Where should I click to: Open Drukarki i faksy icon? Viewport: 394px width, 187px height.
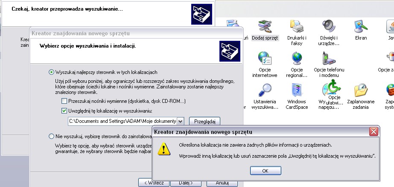297,27
